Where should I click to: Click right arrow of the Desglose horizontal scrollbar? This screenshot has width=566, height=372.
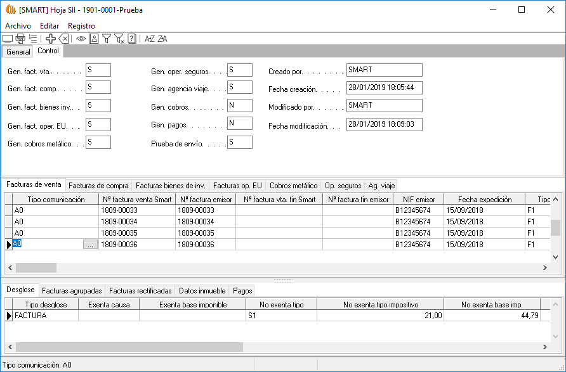click(x=544, y=347)
